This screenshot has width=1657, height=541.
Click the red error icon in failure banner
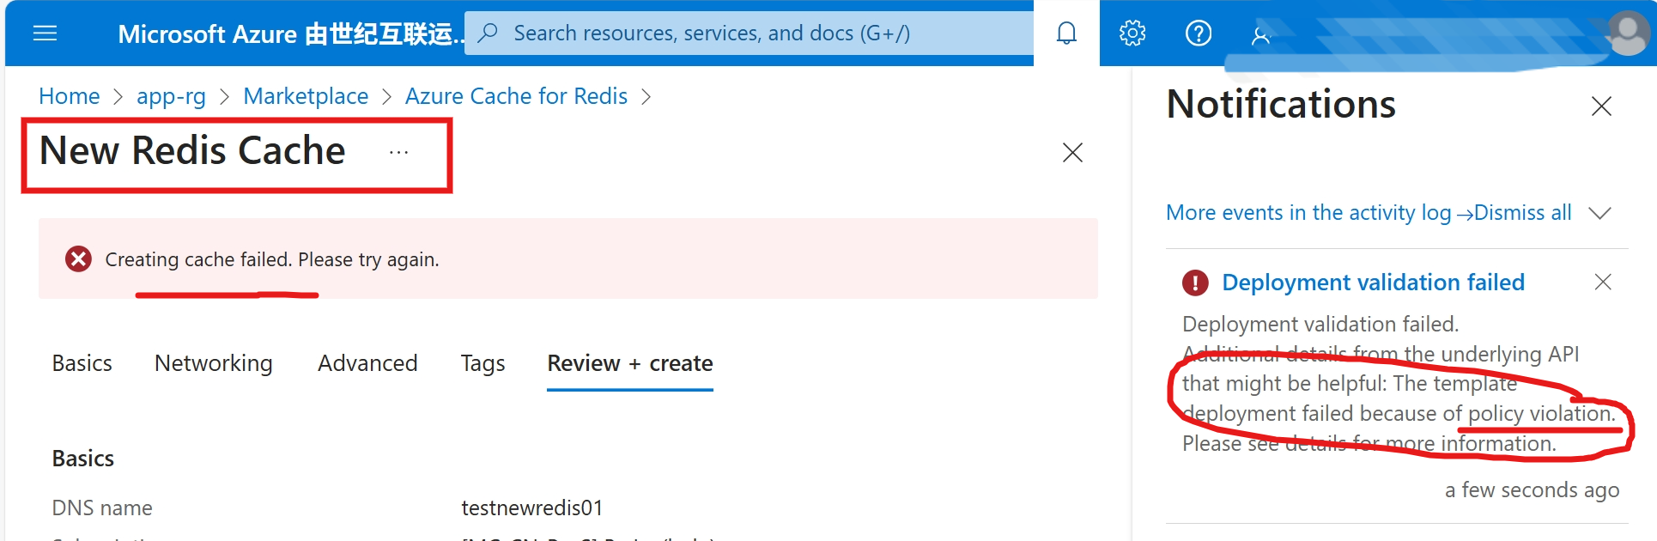[78, 258]
